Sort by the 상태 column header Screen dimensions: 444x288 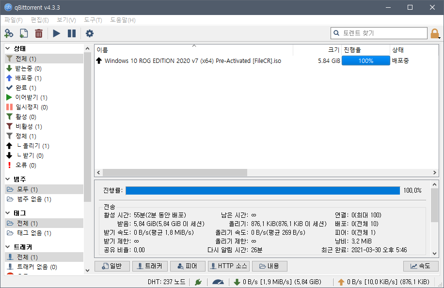point(414,50)
